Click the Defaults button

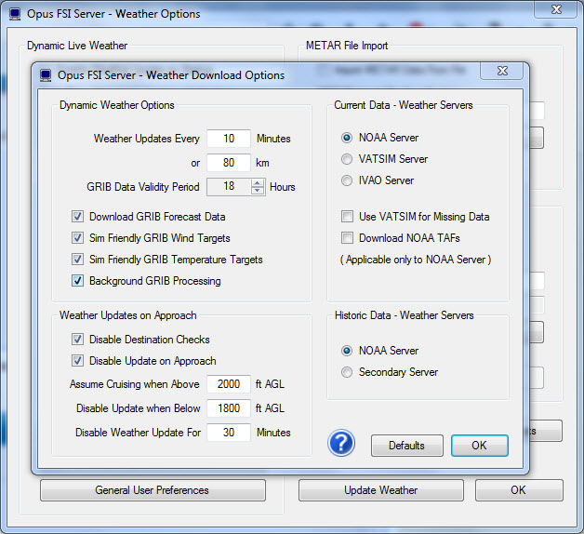[407, 446]
